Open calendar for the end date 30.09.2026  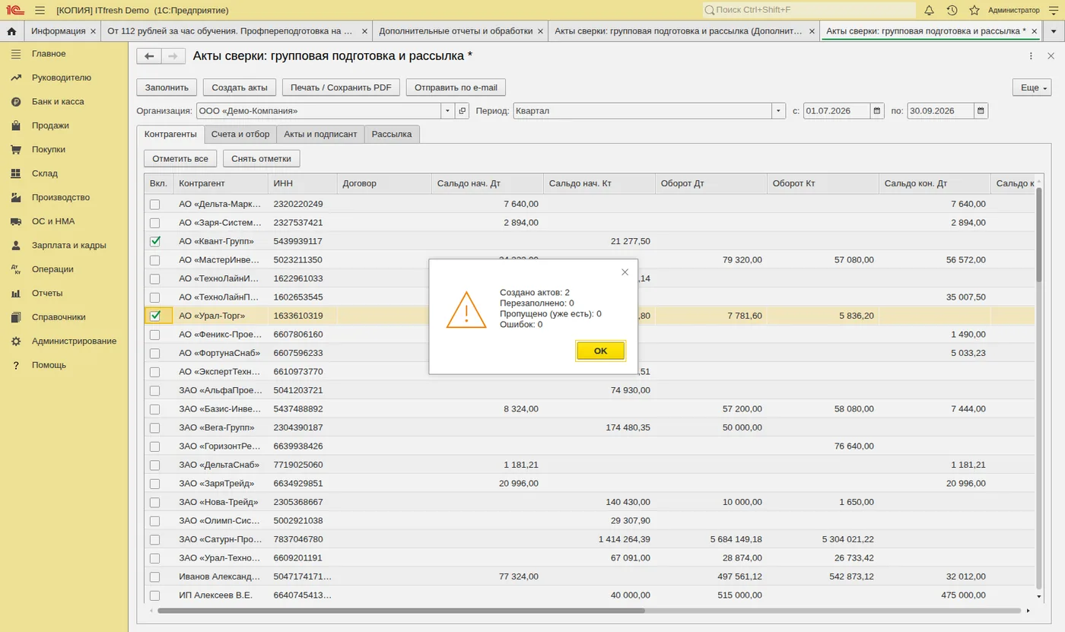pos(981,111)
